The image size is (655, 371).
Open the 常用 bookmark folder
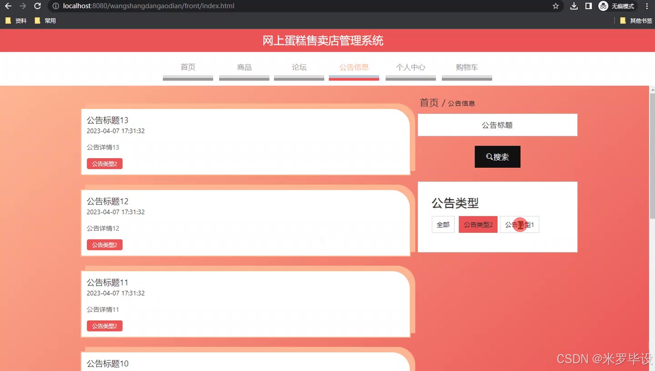(x=45, y=20)
